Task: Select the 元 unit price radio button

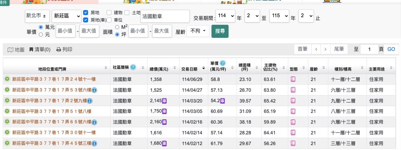Action: coord(41,35)
